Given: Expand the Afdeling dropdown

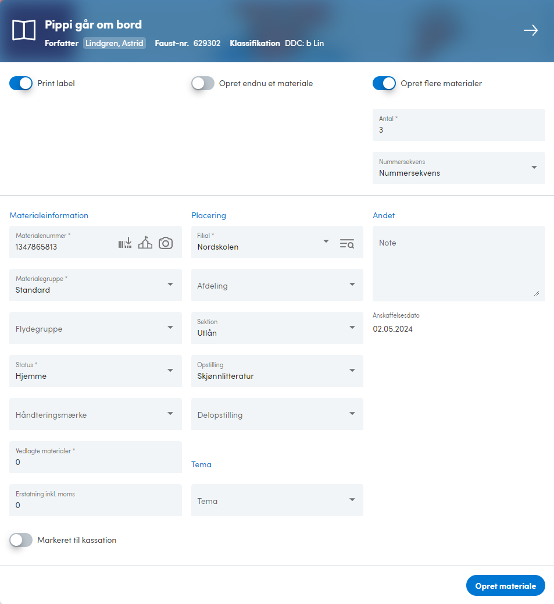Looking at the screenshot, I should click(277, 285).
